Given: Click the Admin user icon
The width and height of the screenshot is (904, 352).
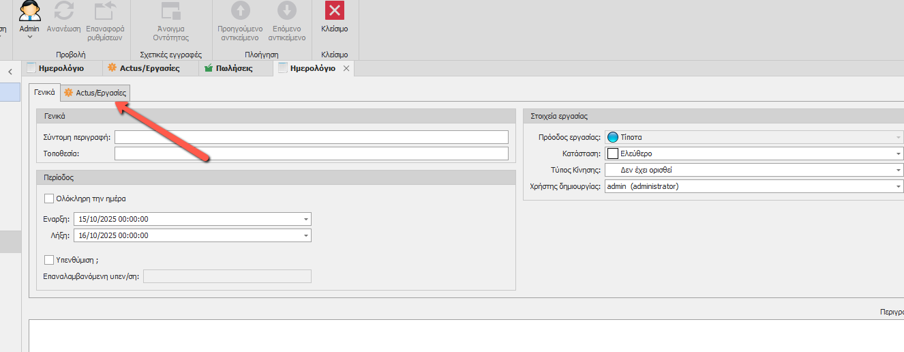Looking at the screenshot, I should (x=29, y=12).
